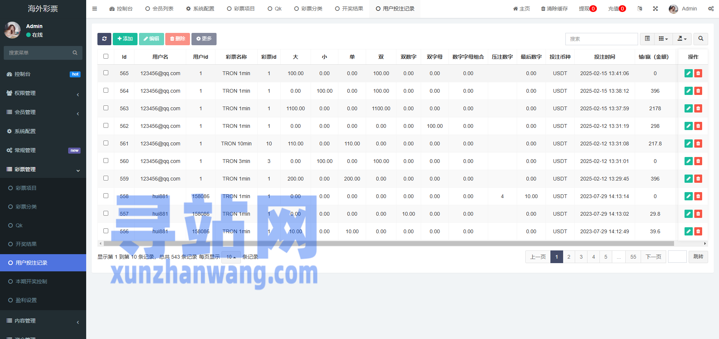The width and height of the screenshot is (719, 339).
Task: Click the horizontal table scrollbar
Action: (x=389, y=243)
